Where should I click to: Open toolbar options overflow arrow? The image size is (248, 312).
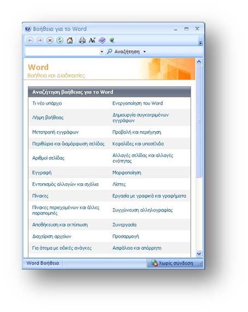coord(200,43)
